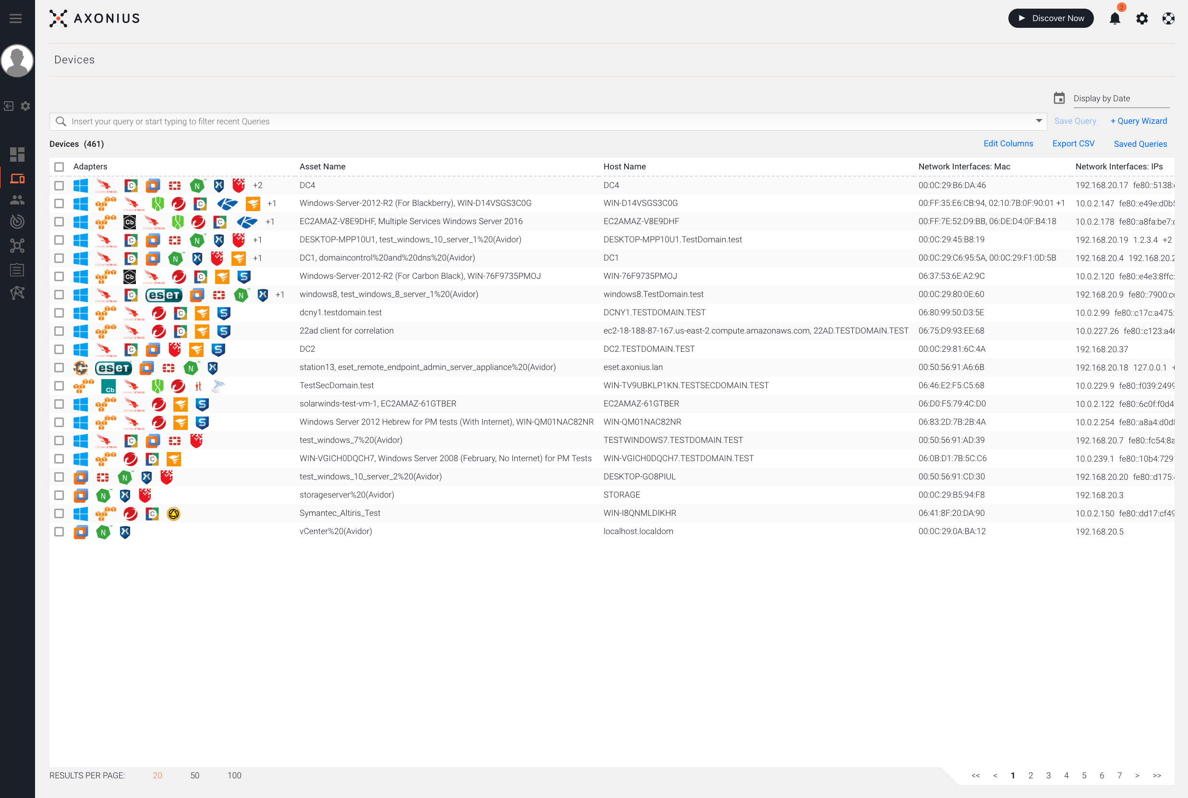
Task: Click VMware orange icon in vCenter row
Action: coord(81,532)
